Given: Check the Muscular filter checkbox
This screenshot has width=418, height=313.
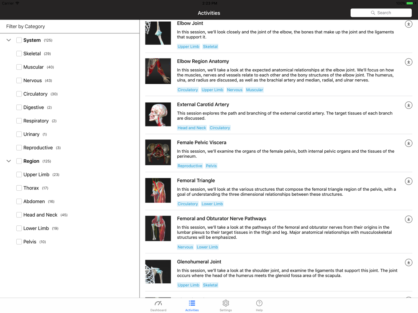Looking at the screenshot, I should (19, 67).
